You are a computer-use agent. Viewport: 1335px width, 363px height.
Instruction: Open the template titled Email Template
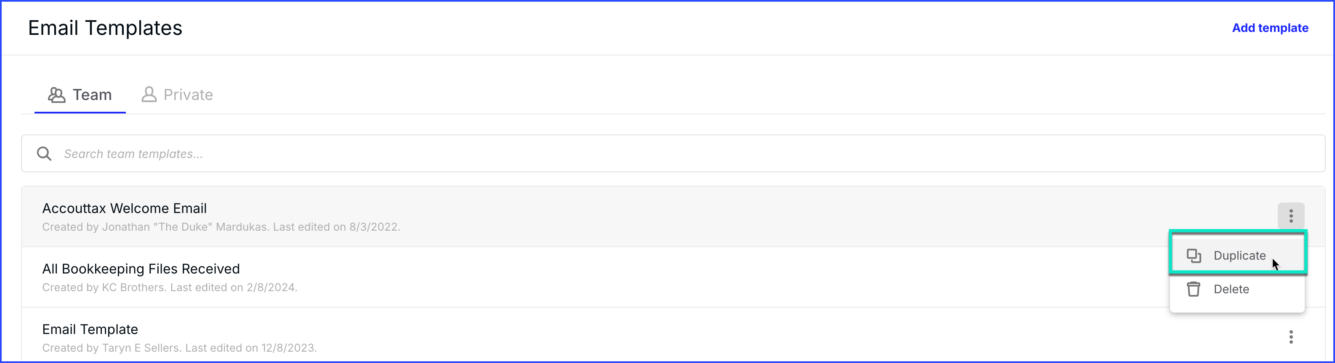(90, 329)
